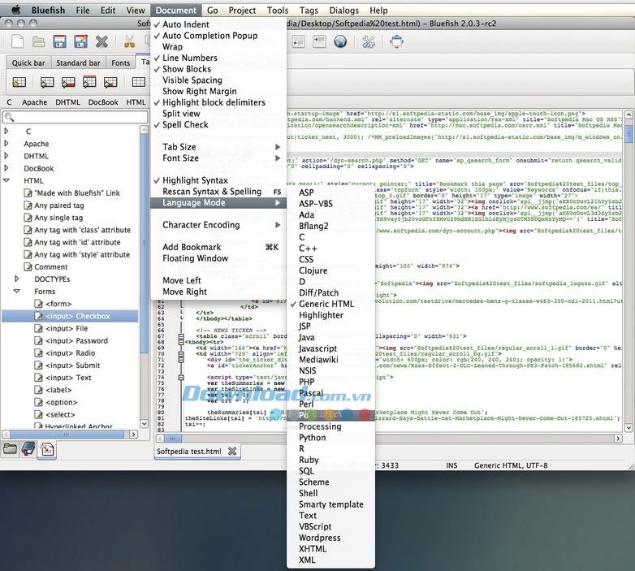Expand the DOCTYPEs tree node
This screenshot has height=571, width=635.
17,279
